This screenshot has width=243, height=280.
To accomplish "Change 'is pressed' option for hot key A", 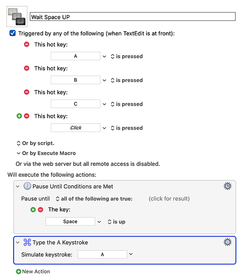I will coord(126,57).
